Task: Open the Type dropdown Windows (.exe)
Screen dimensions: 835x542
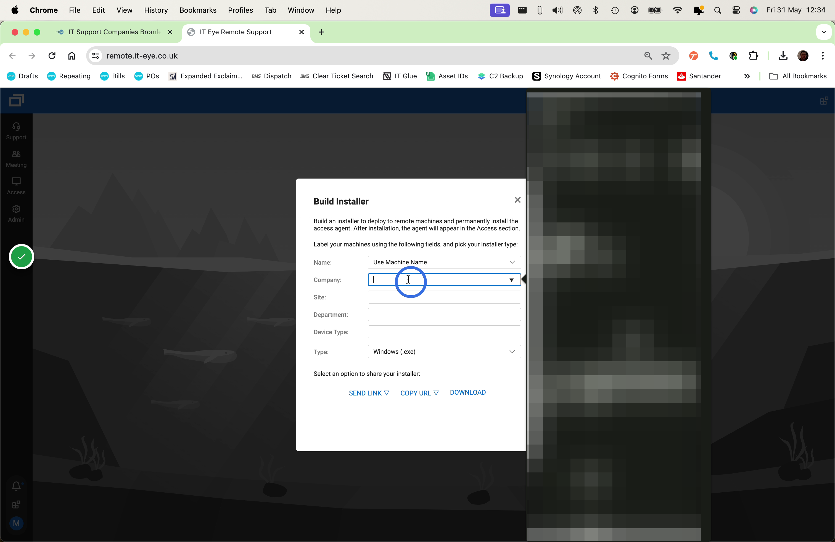Action: click(x=444, y=352)
